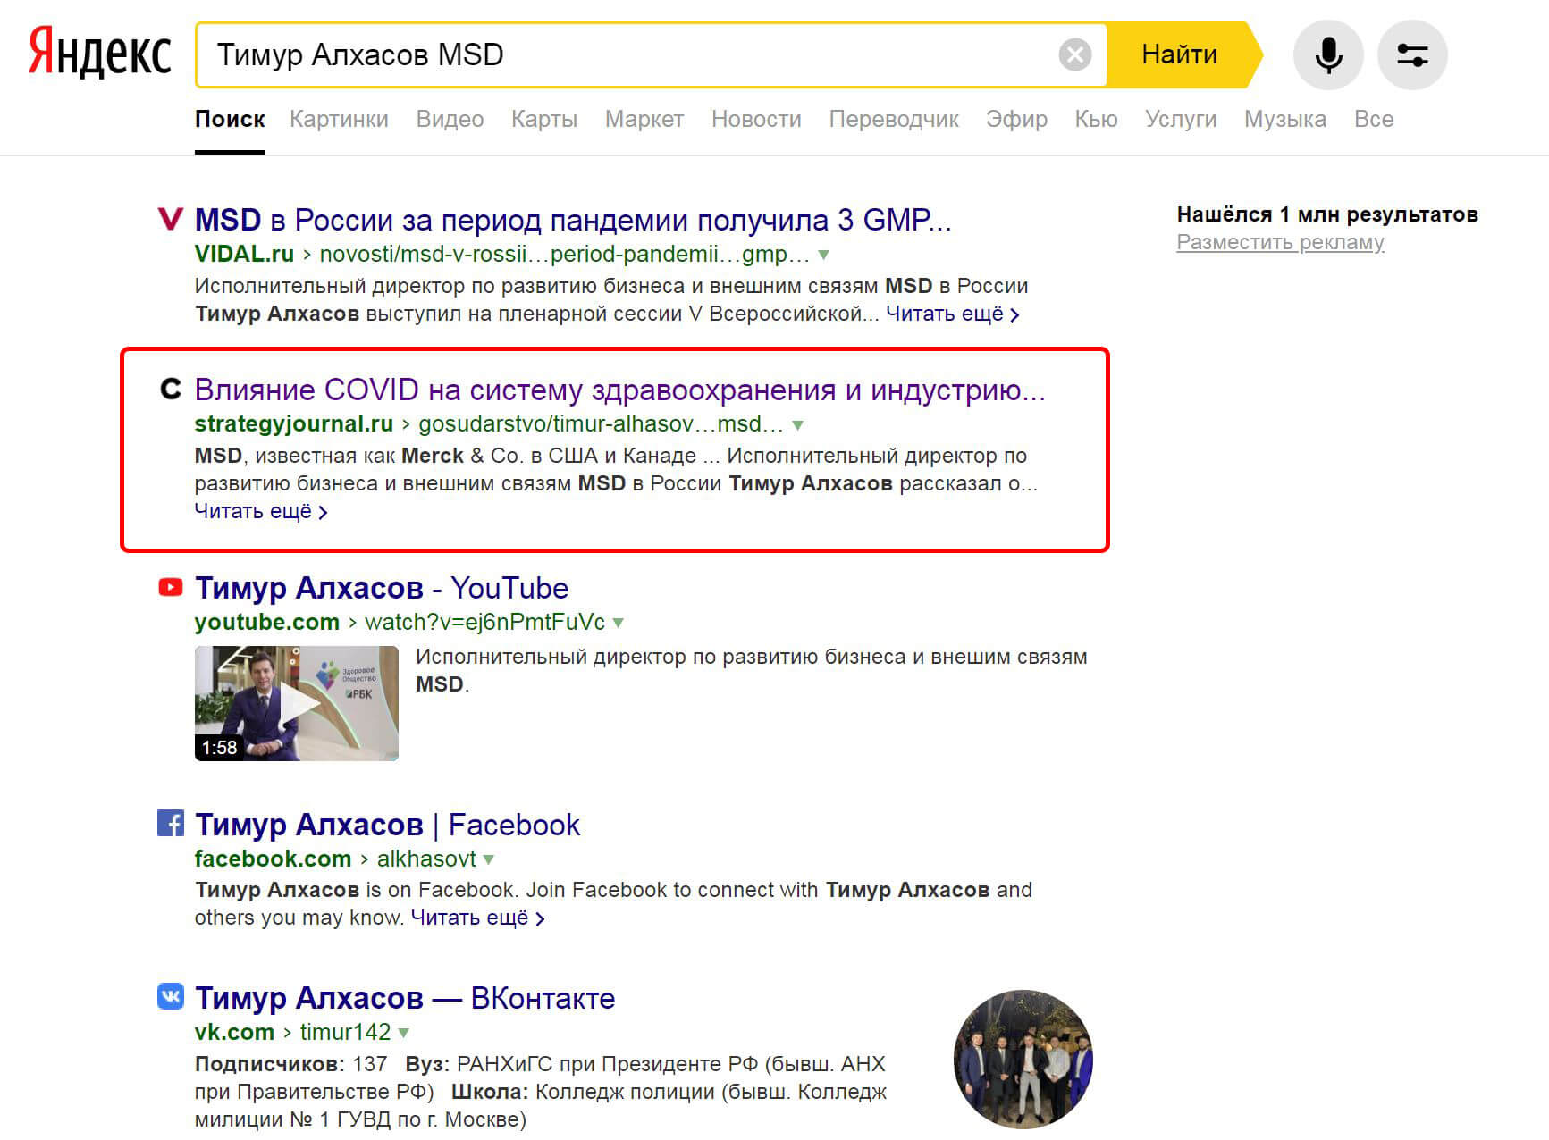The height and width of the screenshot is (1140, 1549).
Task: Click the VK favicon icon
Action: pos(170,996)
